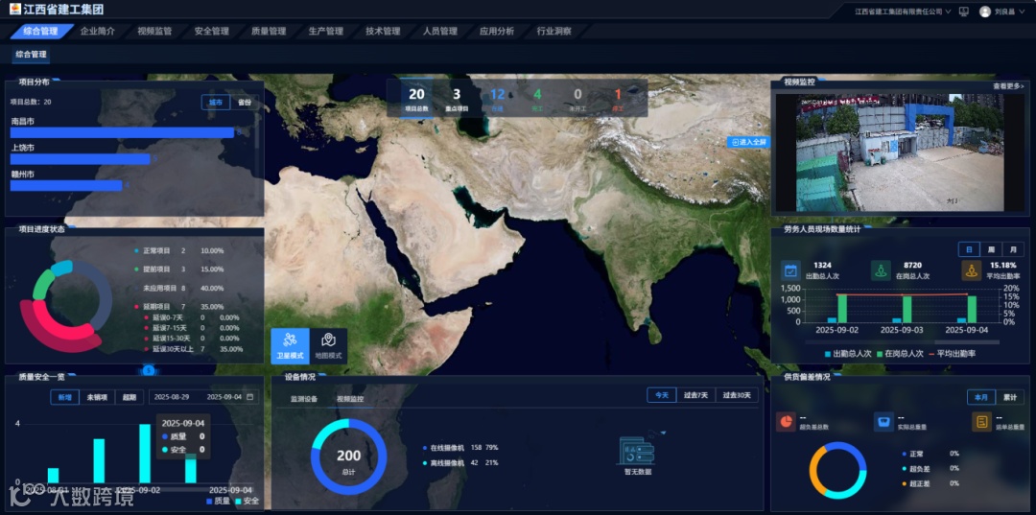Open the 技术管理 navigation tab
This screenshot has width=1036, height=515.
(x=383, y=31)
